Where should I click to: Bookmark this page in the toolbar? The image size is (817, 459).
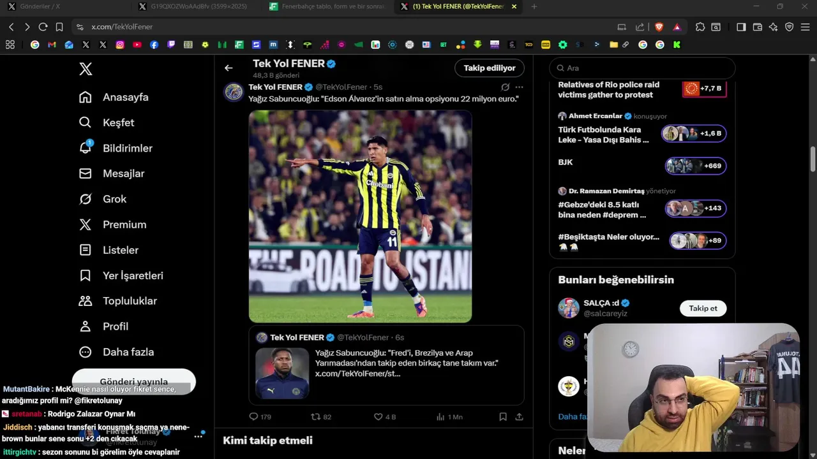click(59, 27)
